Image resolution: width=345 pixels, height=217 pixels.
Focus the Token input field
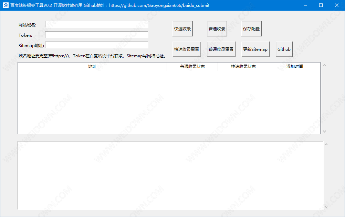[97, 35]
